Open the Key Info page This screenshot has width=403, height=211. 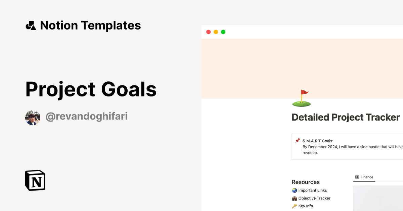pos(306,206)
